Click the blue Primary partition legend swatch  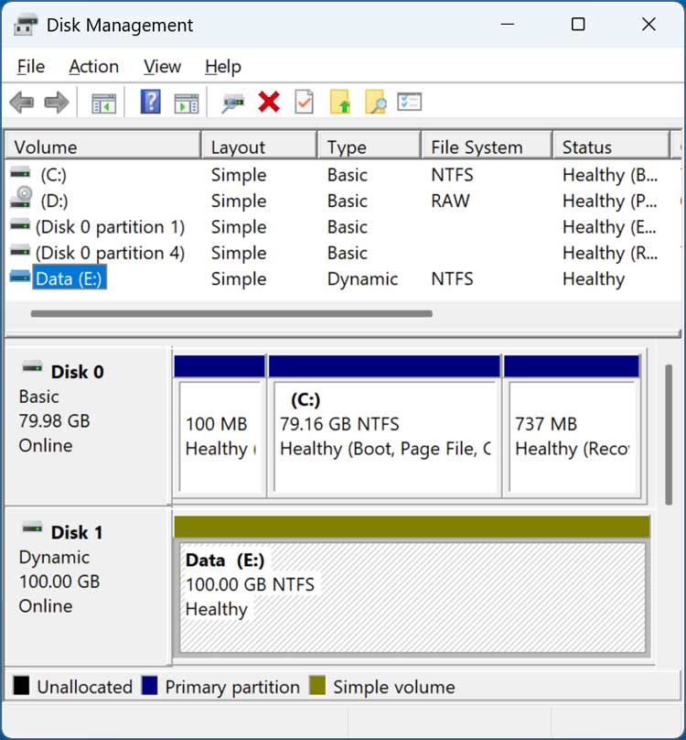pos(149,686)
